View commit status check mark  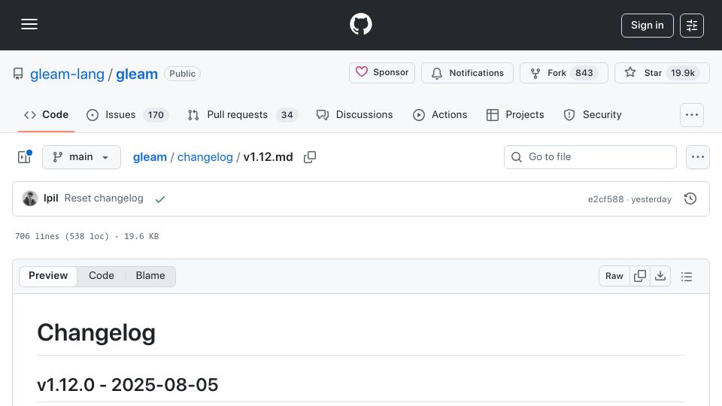[159, 199]
